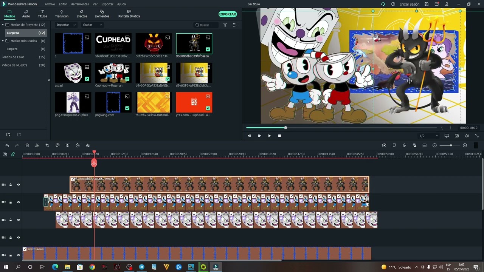484x272 pixels.
Task: Select Fondos de Color in the sidebar
Action: coord(13,57)
